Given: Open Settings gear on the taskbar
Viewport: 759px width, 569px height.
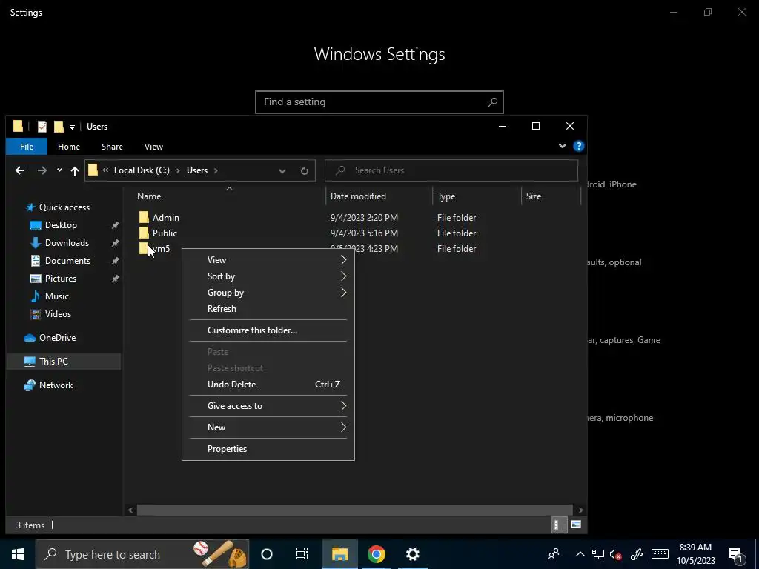Looking at the screenshot, I should coord(412,554).
